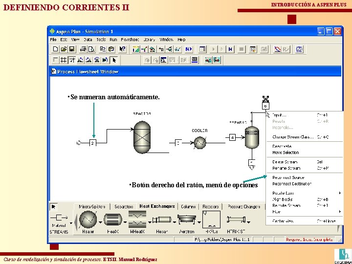The height and width of the screenshot is (264, 352).
Task: Switch to the Separators tab
Action: pos(124,207)
